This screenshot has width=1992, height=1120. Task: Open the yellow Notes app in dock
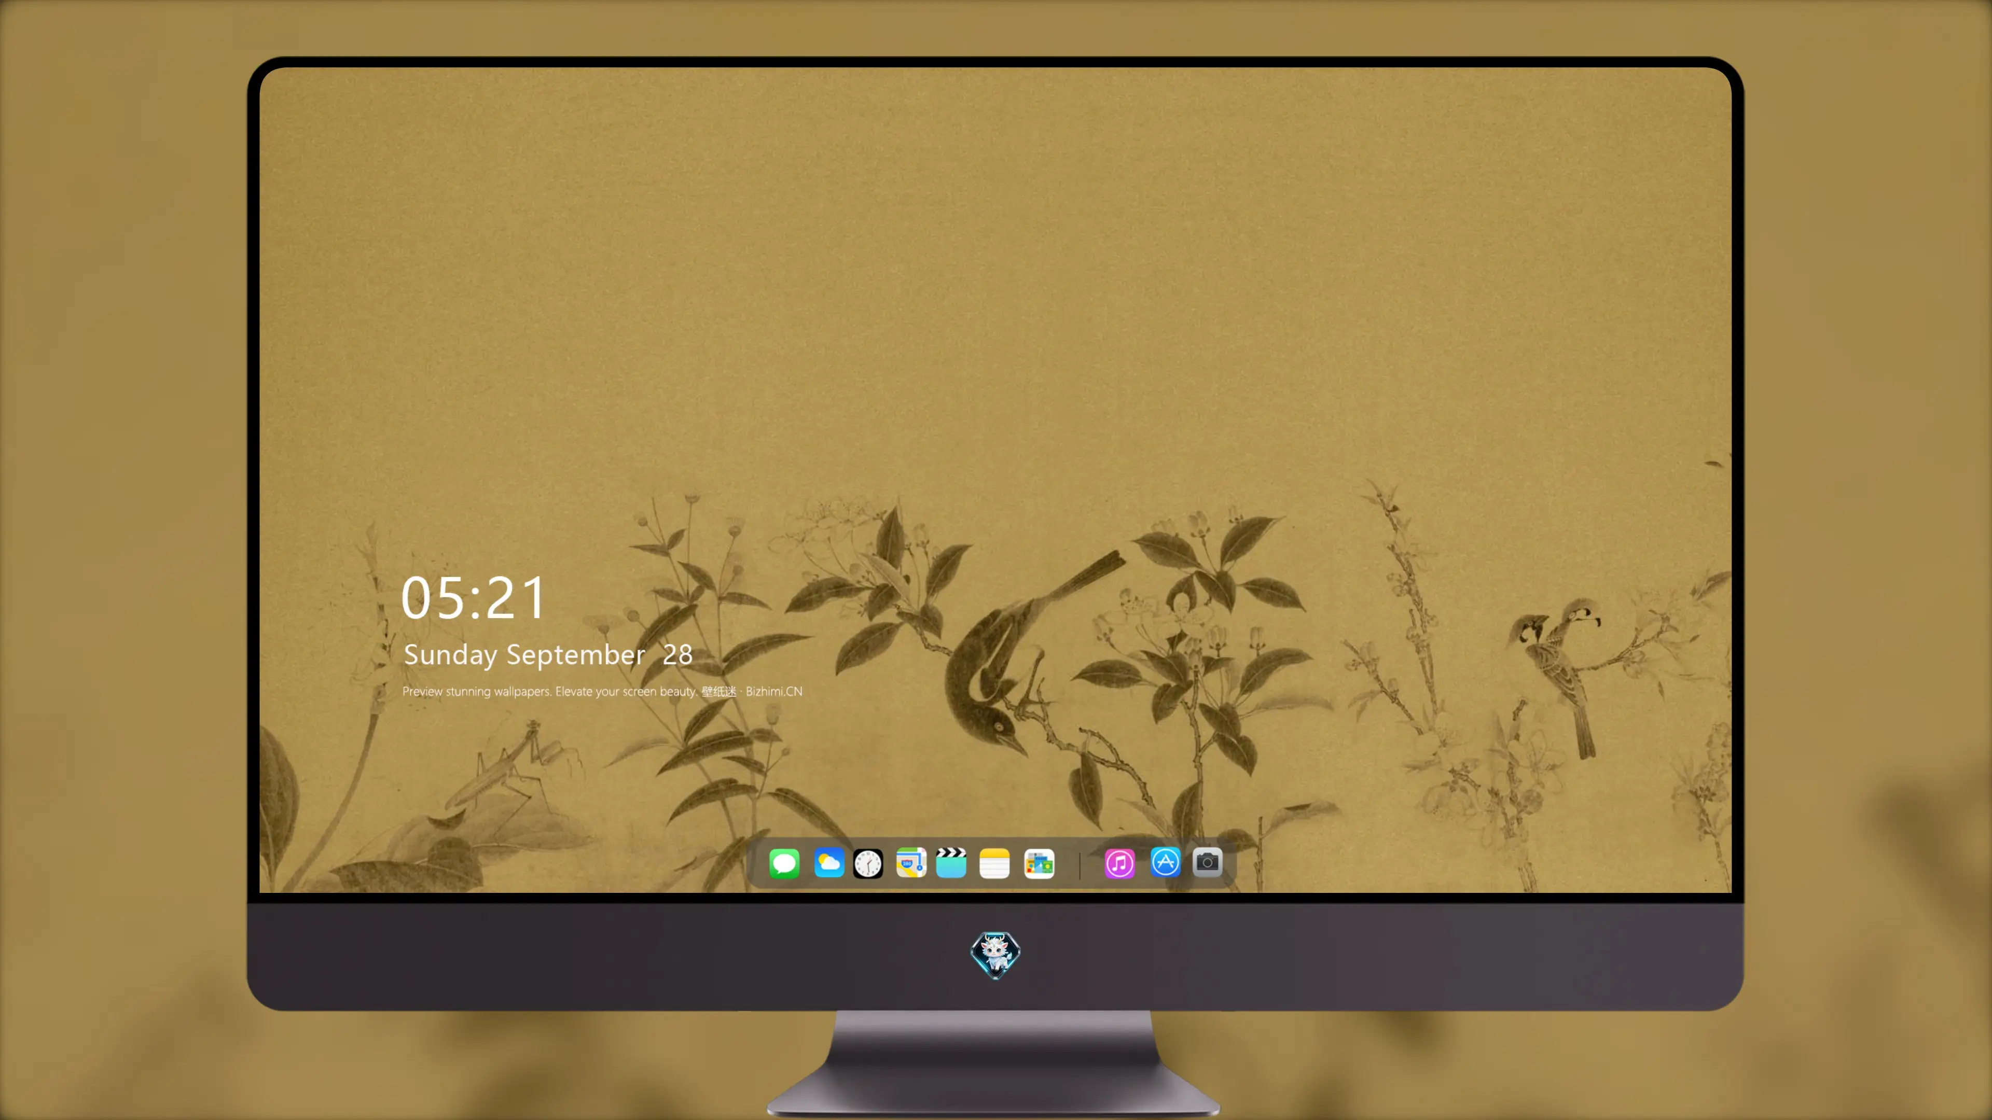click(994, 863)
